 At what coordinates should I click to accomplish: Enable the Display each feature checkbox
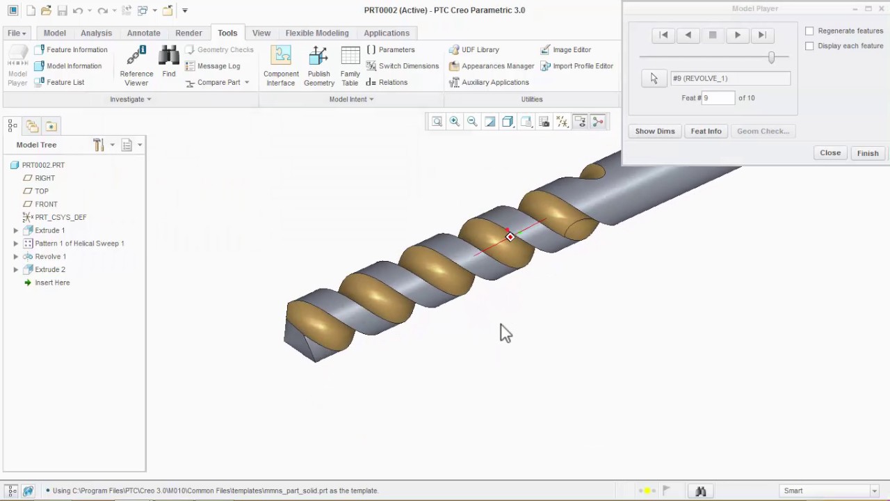[809, 46]
